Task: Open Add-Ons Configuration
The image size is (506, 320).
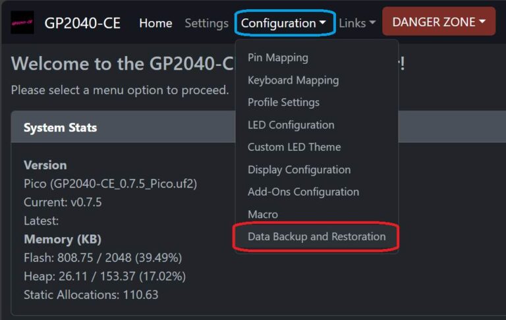Action: (x=303, y=192)
